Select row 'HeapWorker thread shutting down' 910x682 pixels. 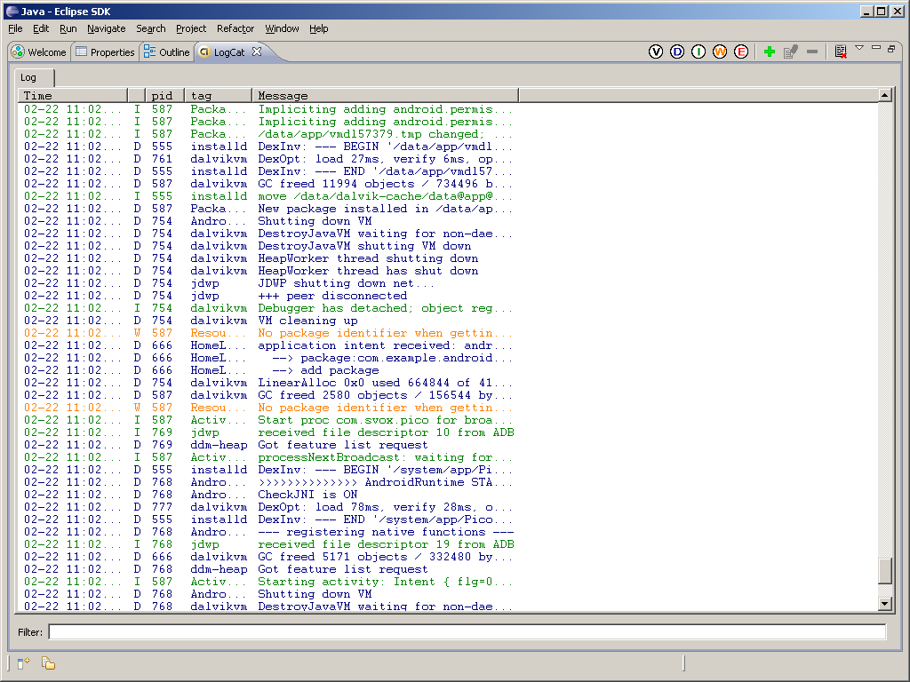pyautogui.click(x=447, y=258)
